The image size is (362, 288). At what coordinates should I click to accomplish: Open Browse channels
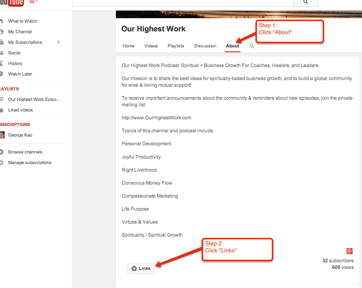click(25, 152)
